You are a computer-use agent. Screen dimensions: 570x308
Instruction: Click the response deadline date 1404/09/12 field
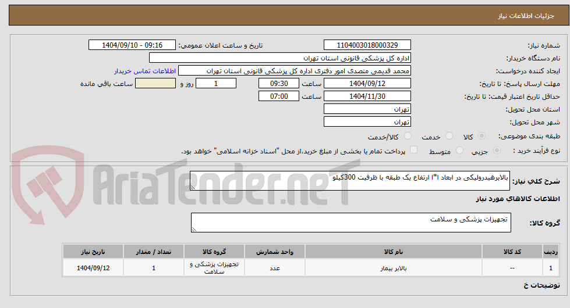click(x=367, y=84)
